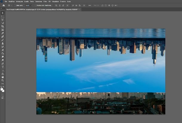Choose the Zoom tool
Image resolution: width=182 pixels, height=123 pixels.
coord(3,80)
